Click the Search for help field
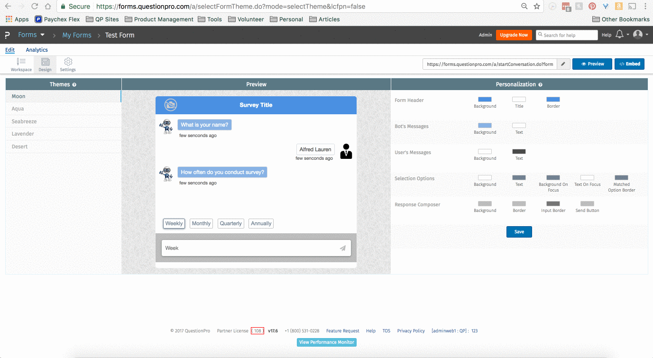 567,35
